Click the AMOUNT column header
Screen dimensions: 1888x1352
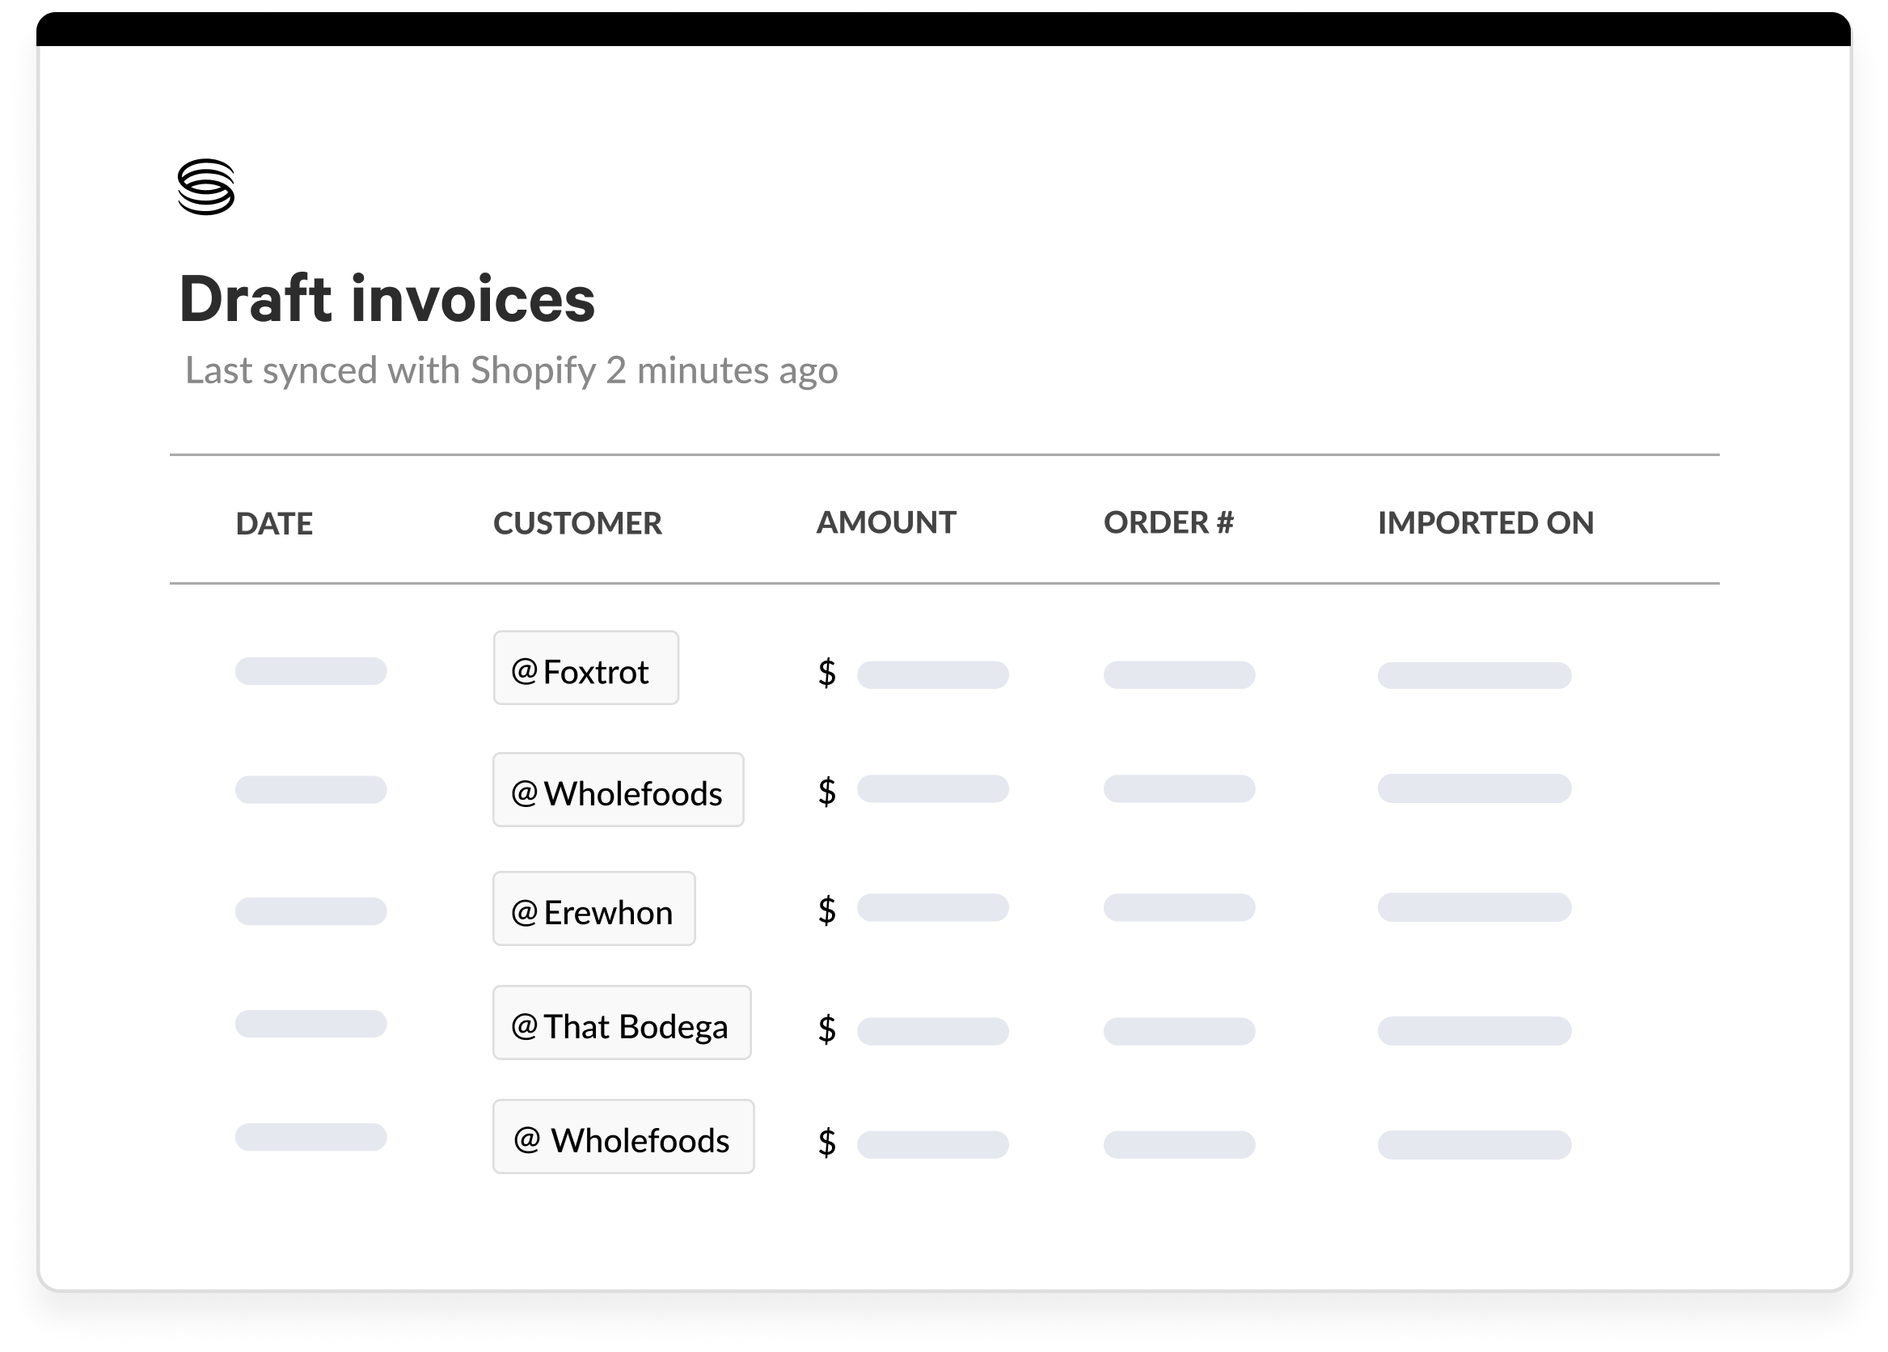885,523
